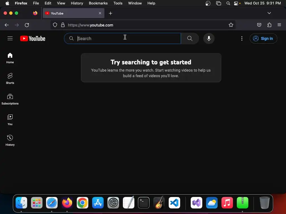Open Visual Studio from the Dock
This screenshot has width=286, height=214.
click(x=196, y=203)
